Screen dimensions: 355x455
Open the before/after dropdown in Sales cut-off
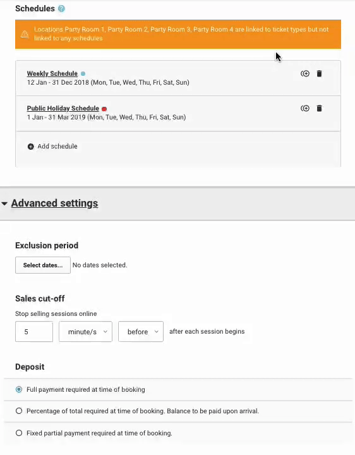tap(141, 331)
